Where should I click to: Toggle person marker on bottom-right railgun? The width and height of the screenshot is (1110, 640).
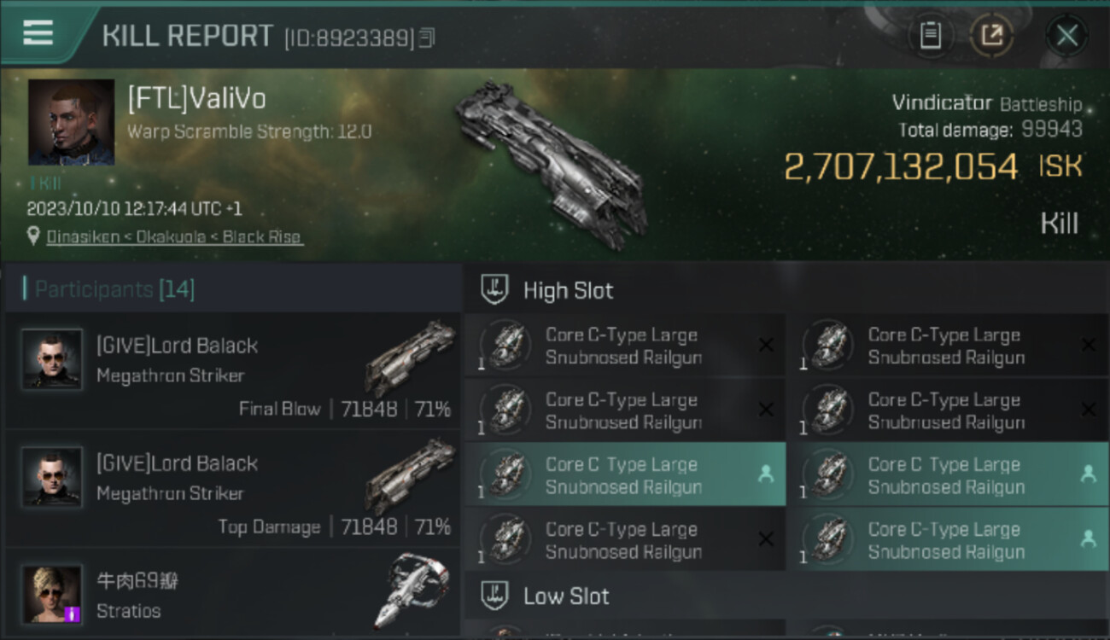pos(1088,539)
